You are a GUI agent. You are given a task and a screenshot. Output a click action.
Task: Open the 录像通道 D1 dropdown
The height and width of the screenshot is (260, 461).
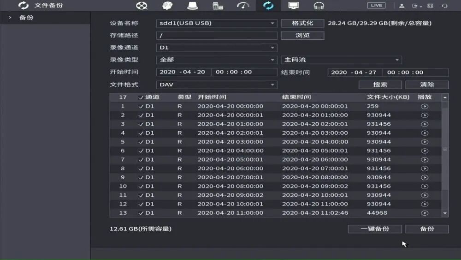click(x=217, y=48)
